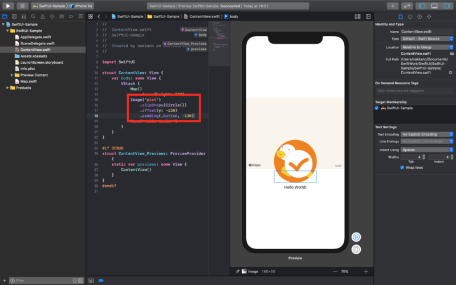Screen dimensions: 456x285
Task: Toggle the code review arrows button
Action: tap(406, 6)
